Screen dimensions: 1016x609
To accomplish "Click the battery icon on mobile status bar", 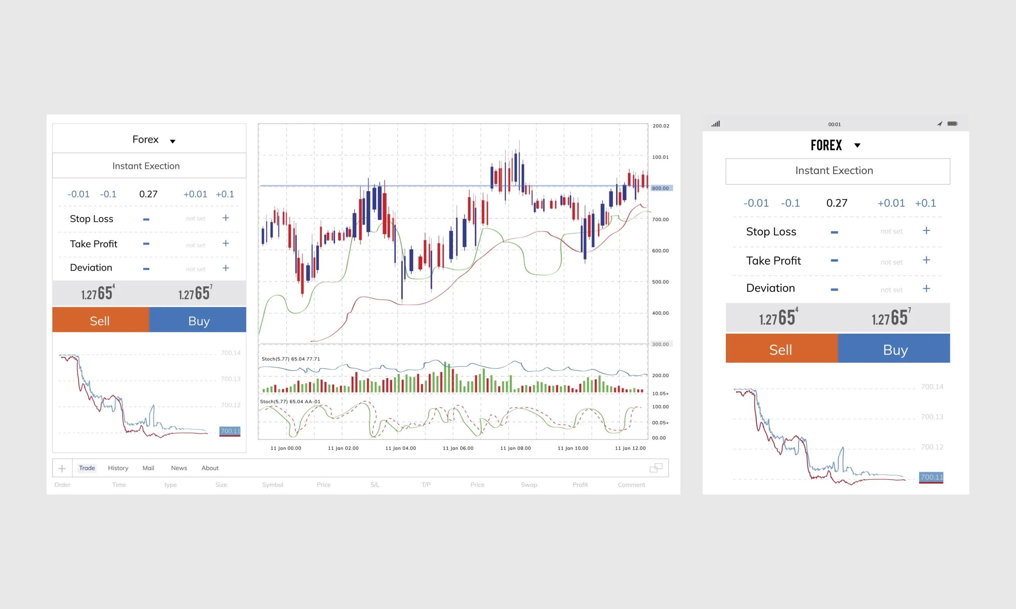I will 952,124.
